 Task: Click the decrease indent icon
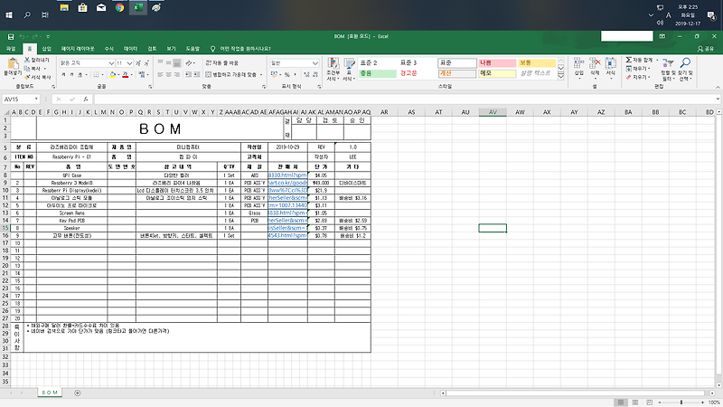(188, 74)
